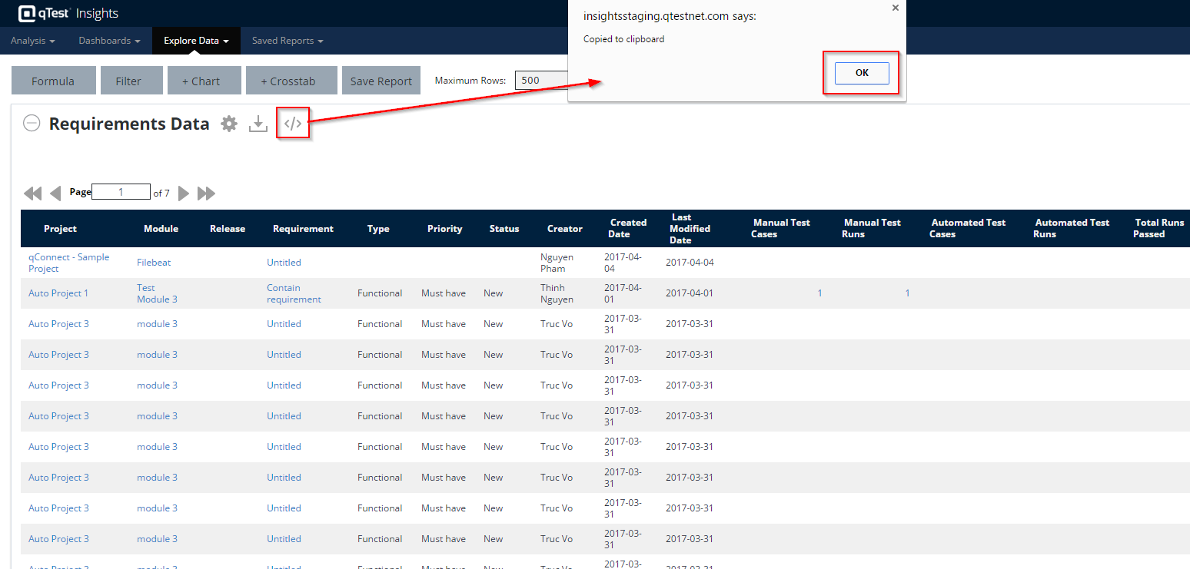The width and height of the screenshot is (1190, 569).
Task: Click the Formula button
Action: coord(54,81)
